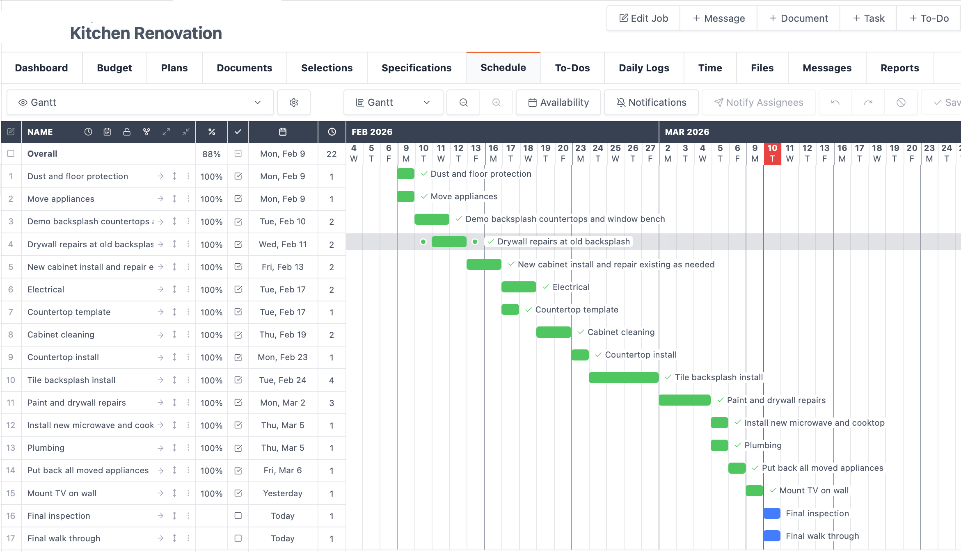This screenshot has height=552, width=961.
Task: Zoom out on the Gantt timeline
Action: (463, 102)
